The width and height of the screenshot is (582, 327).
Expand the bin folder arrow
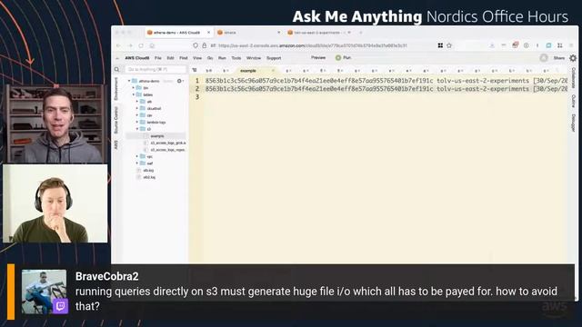point(134,88)
